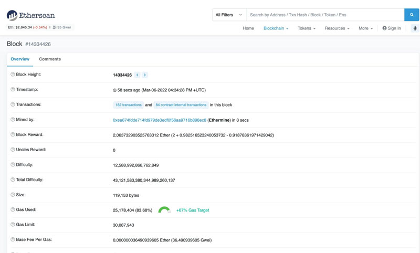Click gas used value 25,178,404 (83.68%)

point(132,210)
